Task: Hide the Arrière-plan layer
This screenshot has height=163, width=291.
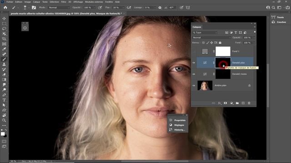Action: pos(194,86)
